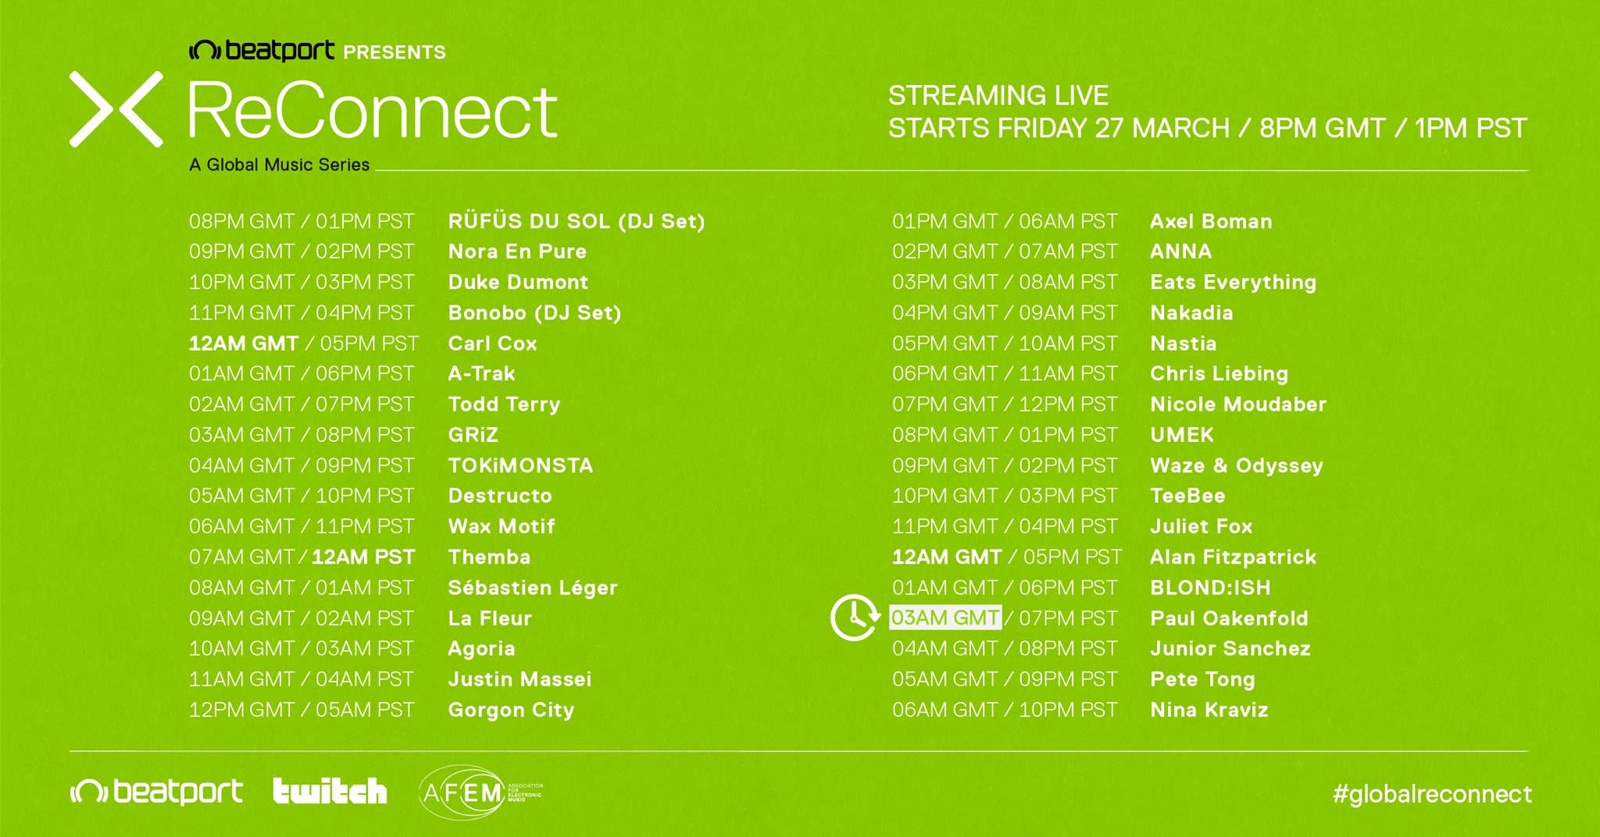This screenshot has width=1600, height=837.
Task: Select the TOKiMONSTA set
Action: 520,465
